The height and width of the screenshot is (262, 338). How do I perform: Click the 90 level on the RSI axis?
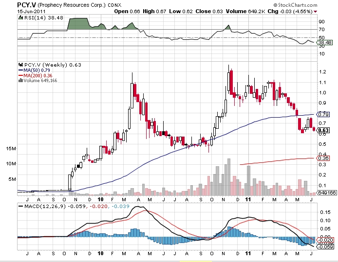(x=321, y=21)
